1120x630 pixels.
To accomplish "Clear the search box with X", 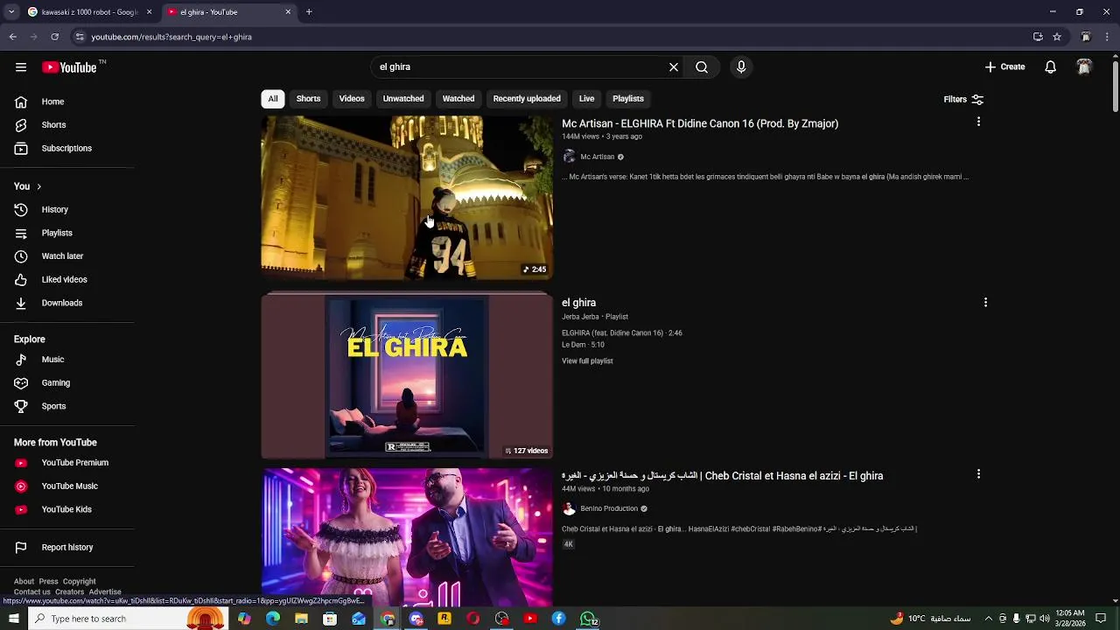I will 674,67.
